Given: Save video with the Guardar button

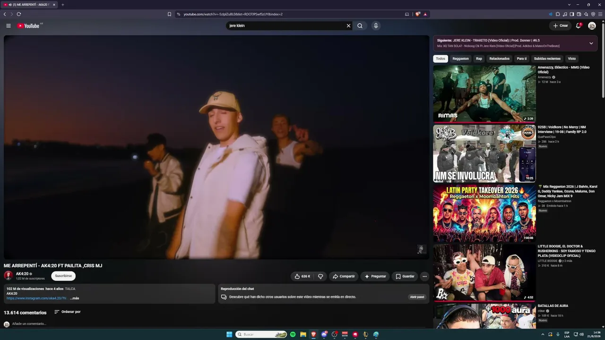Looking at the screenshot, I should [405, 276].
